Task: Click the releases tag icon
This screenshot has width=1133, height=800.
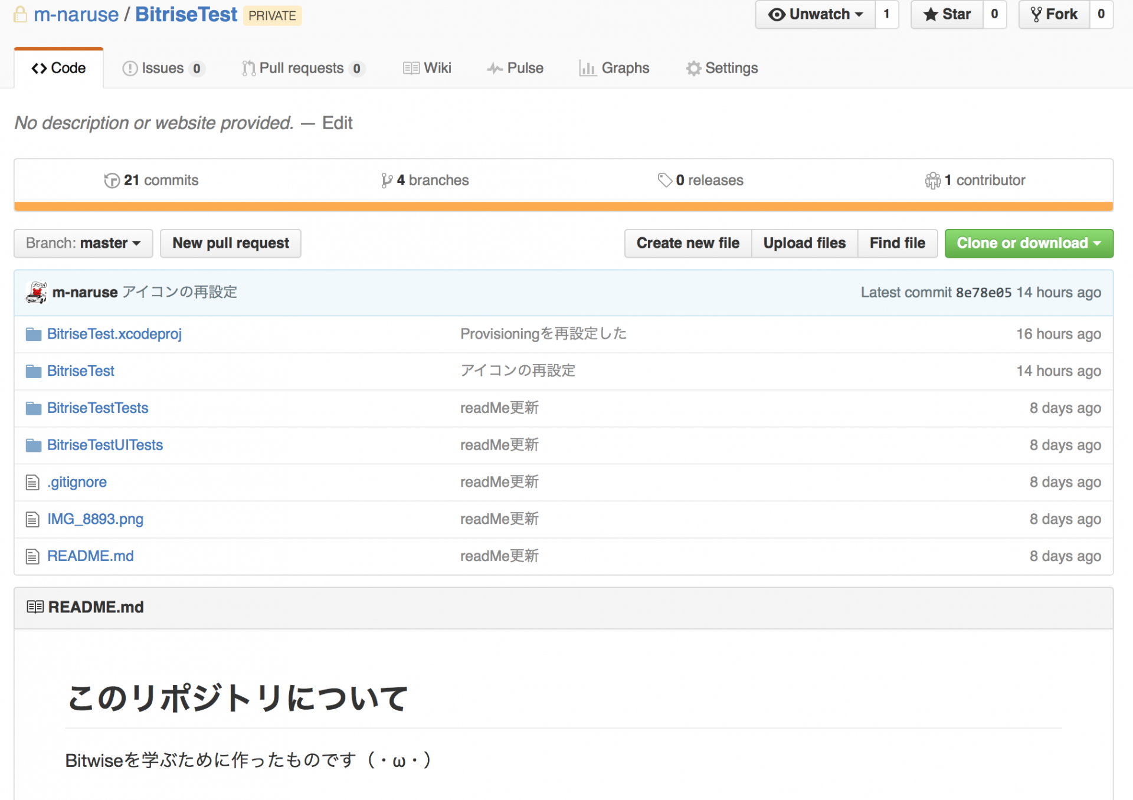Action: pyautogui.click(x=665, y=181)
